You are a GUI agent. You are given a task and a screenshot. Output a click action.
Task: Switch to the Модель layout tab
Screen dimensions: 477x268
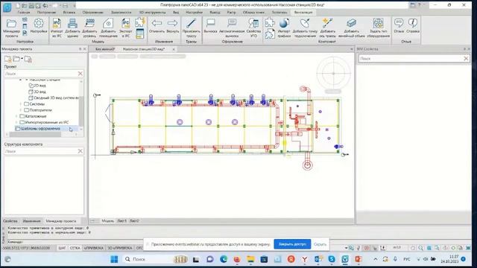[107, 221]
